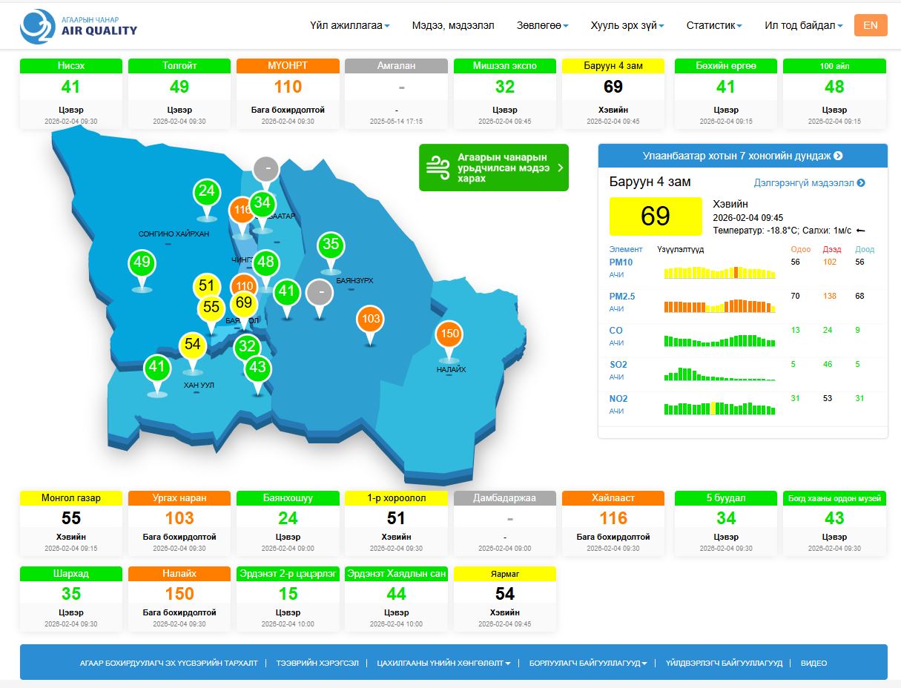Open the orange map pin showing 103
901x688 pixels.
[371, 320]
